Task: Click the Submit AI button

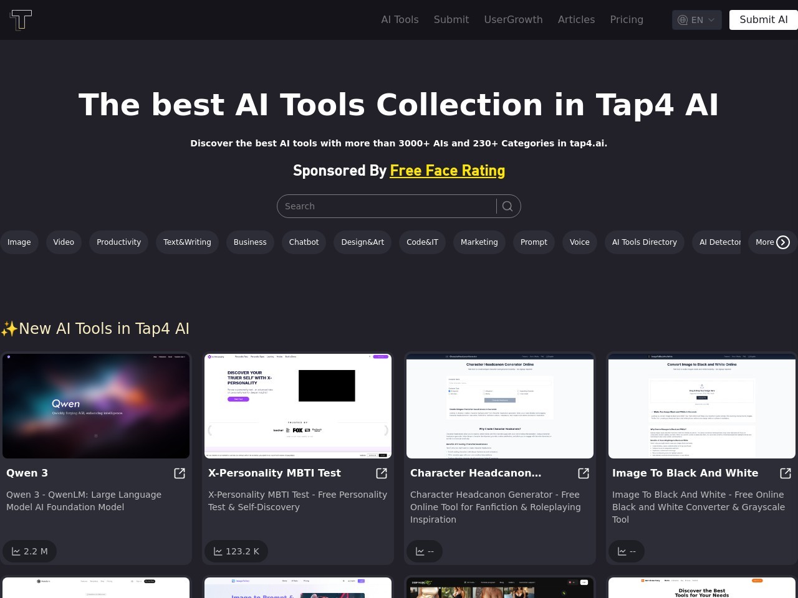Action: coord(764,19)
